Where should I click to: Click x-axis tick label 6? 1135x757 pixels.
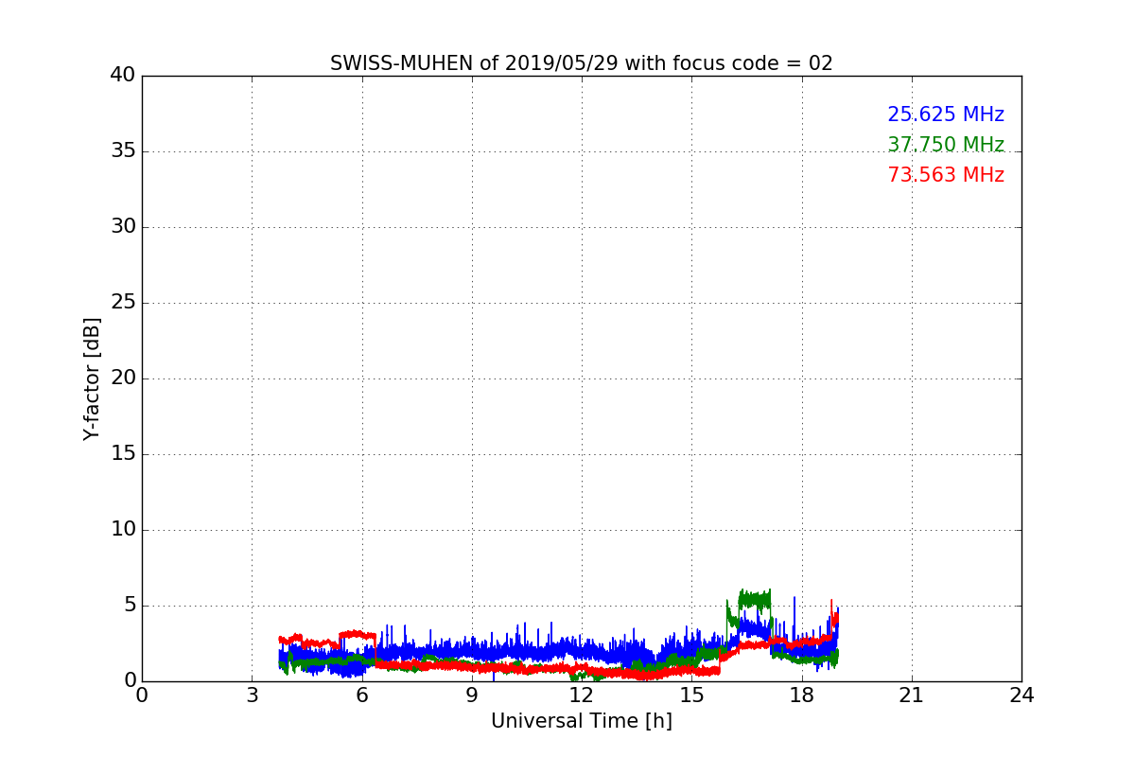coord(361,695)
